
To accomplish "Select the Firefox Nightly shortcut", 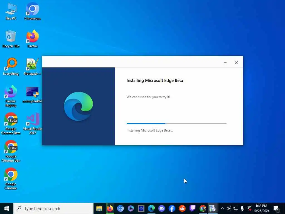I will tap(11, 96).
